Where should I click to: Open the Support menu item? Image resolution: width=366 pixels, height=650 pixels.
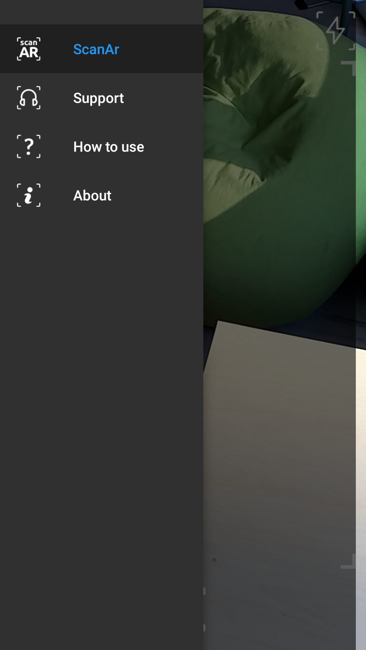point(102,97)
